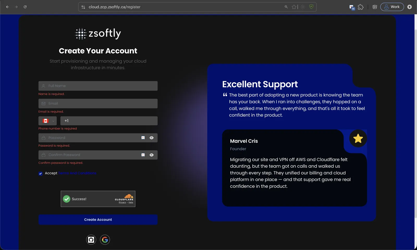The height and width of the screenshot is (250, 417).
Task: Click the Create Your Account heading
Action: click(98, 51)
